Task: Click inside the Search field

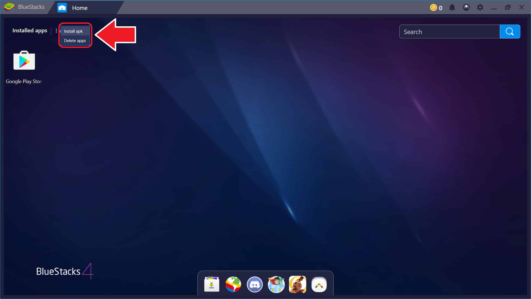Action: 449,32
